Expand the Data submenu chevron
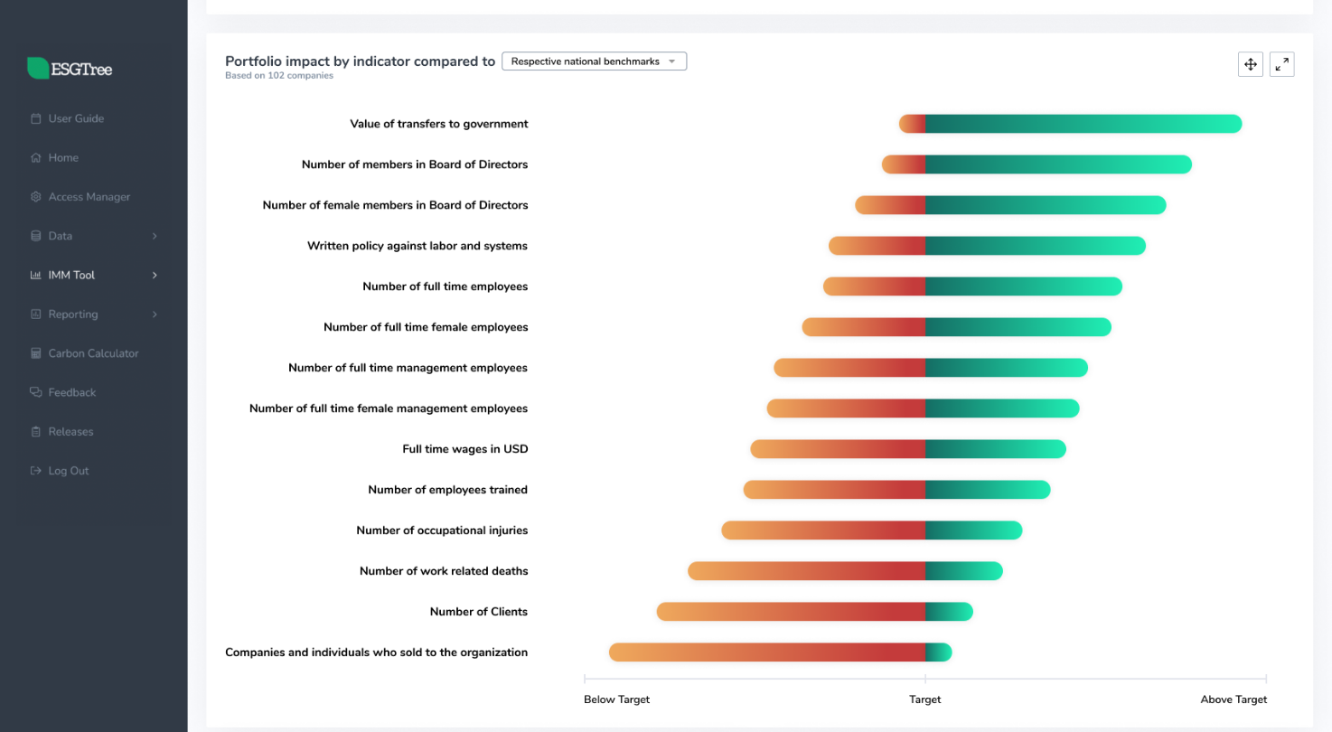The height and width of the screenshot is (732, 1332). 155,236
